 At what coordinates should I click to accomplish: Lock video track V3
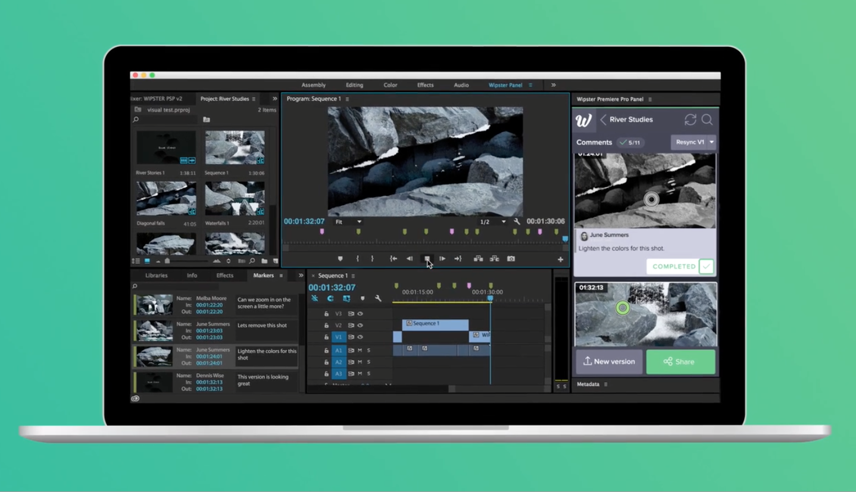(x=327, y=314)
